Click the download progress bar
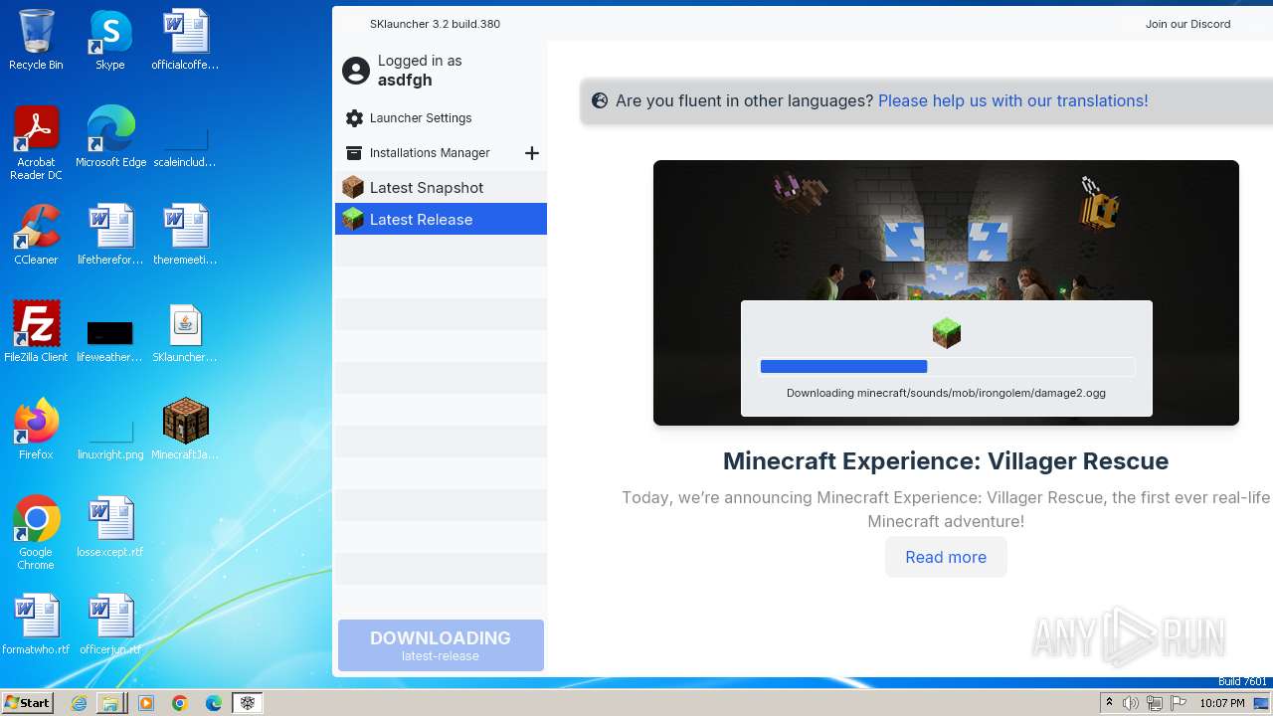Viewport: 1273px width, 716px height. point(946,367)
